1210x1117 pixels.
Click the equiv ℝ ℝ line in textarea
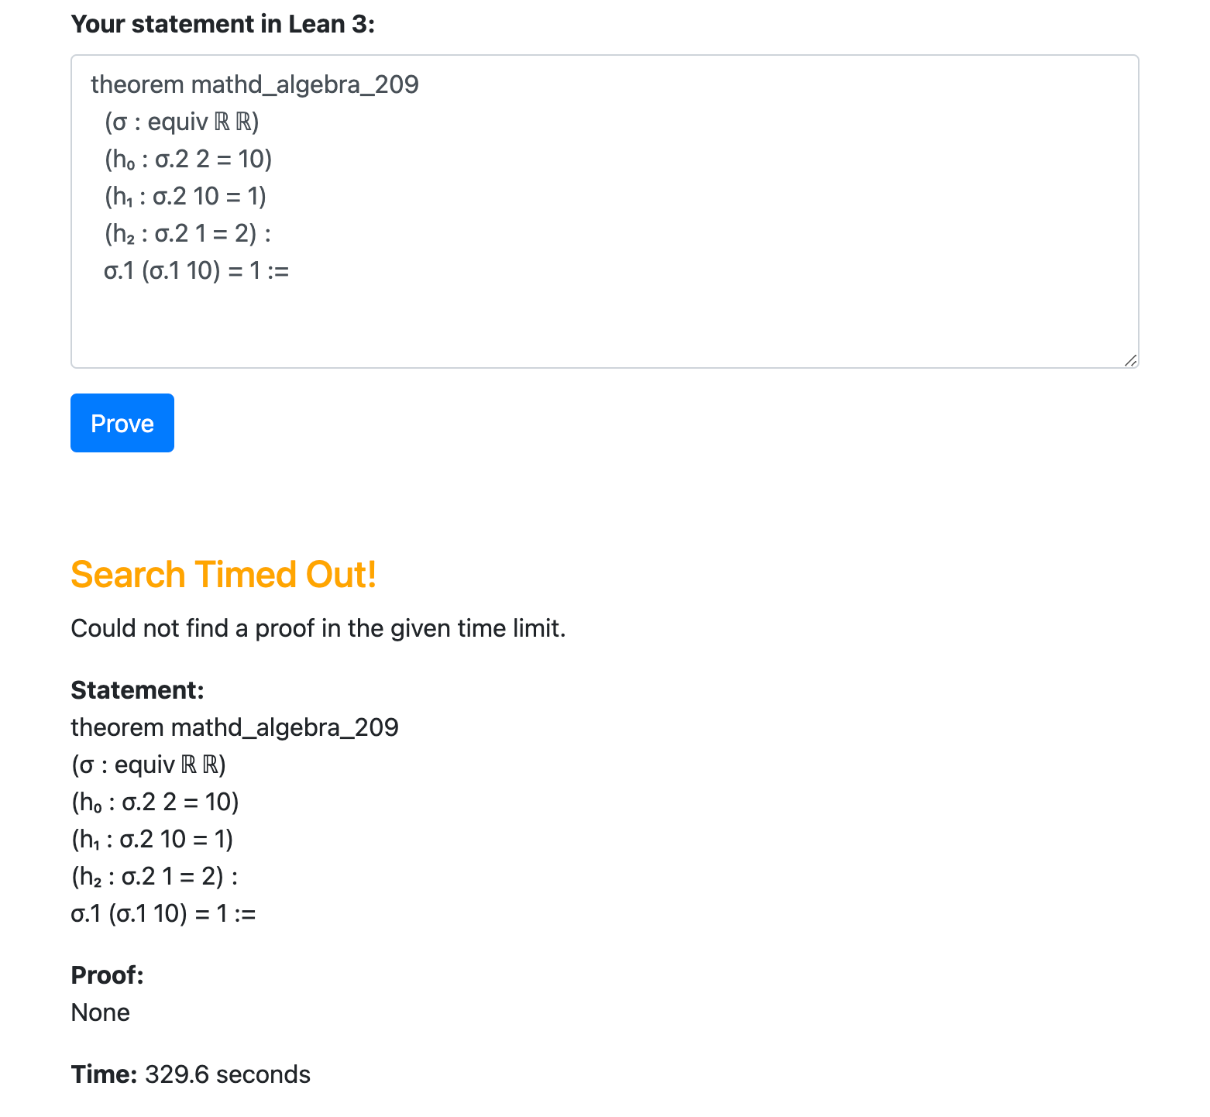[181, 122]
